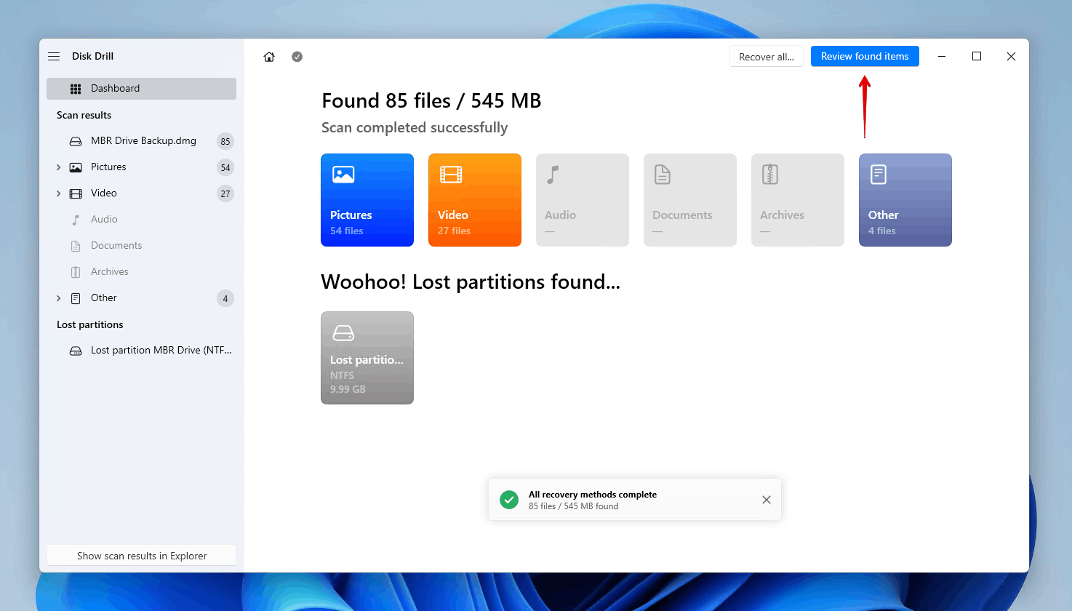
Task: Open the blue Pictures 54 files card
Action: pyautogui.click(x=367, y=200)
